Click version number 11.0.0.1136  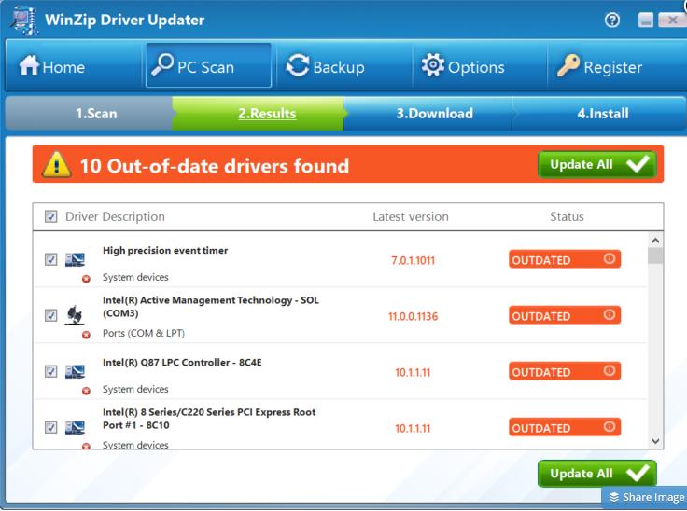click(x=414, y=317)
